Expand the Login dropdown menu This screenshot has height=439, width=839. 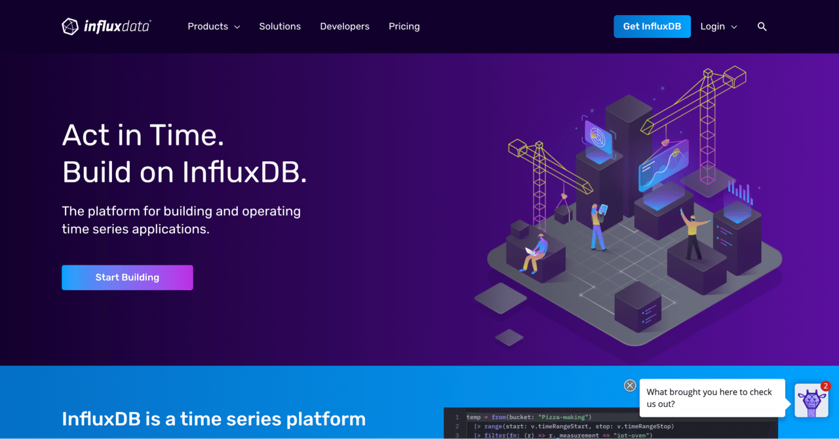(x=718, y=26)
